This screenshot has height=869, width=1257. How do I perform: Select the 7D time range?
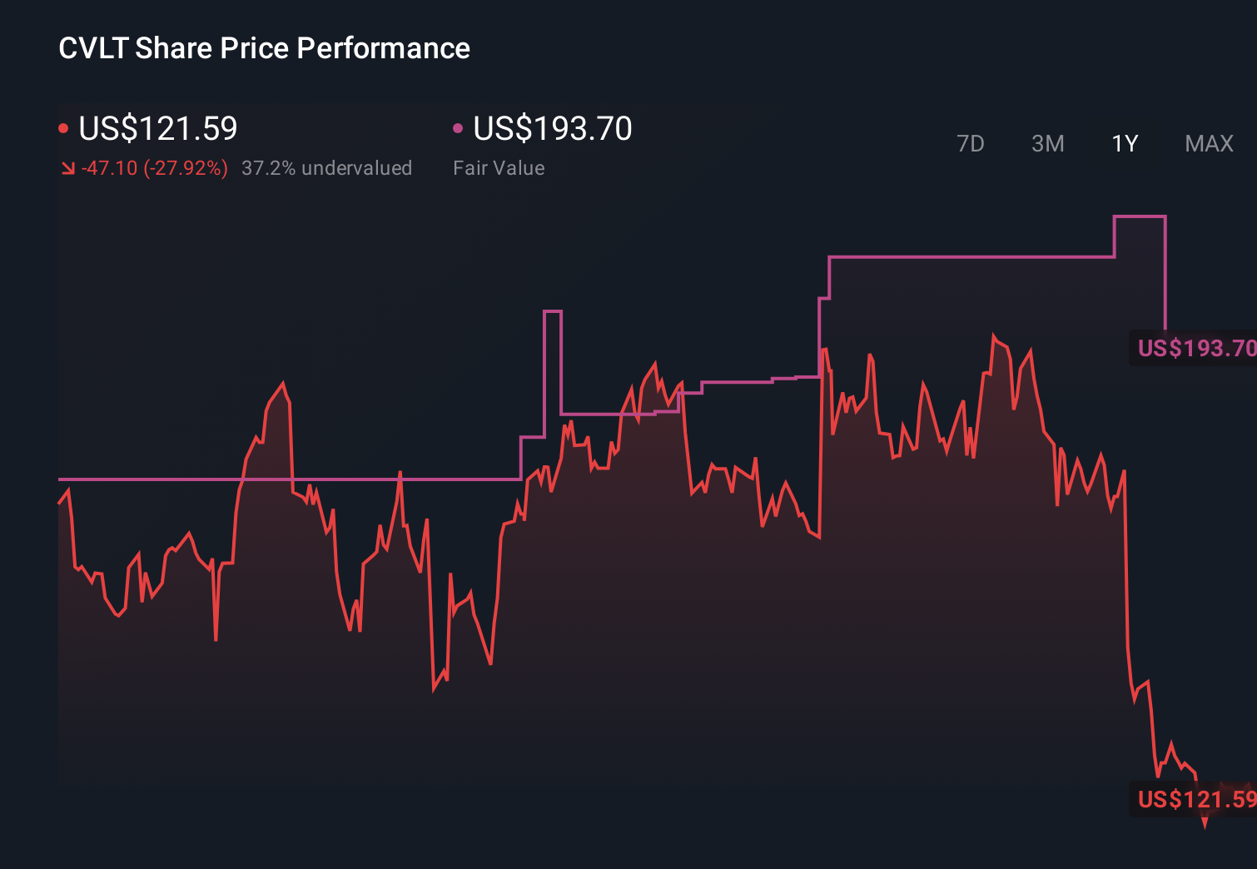[x=971, y=143]
